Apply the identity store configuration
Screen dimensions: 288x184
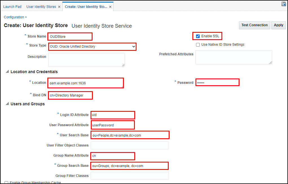tap(278, 25)
